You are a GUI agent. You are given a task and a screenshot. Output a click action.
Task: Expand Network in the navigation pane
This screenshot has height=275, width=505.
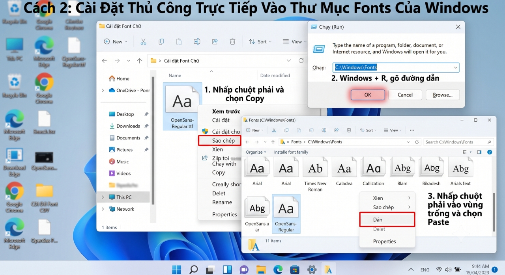pos(103,209)
